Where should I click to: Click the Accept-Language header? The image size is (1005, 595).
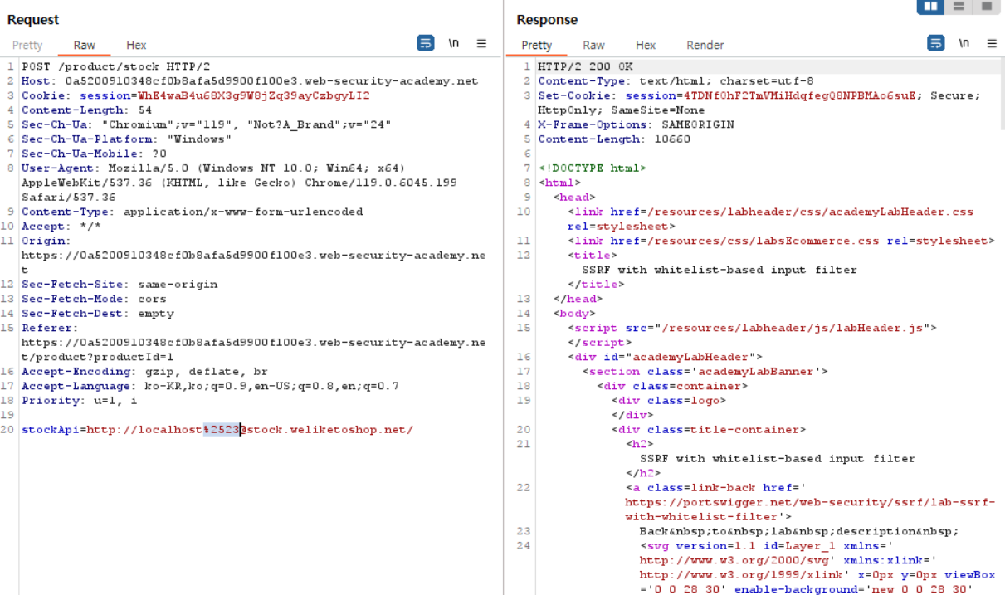[210, 386]
